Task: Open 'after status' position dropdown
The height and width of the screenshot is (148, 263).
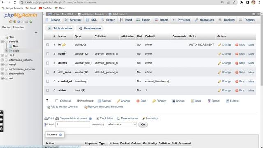Action: coord(122,125)
